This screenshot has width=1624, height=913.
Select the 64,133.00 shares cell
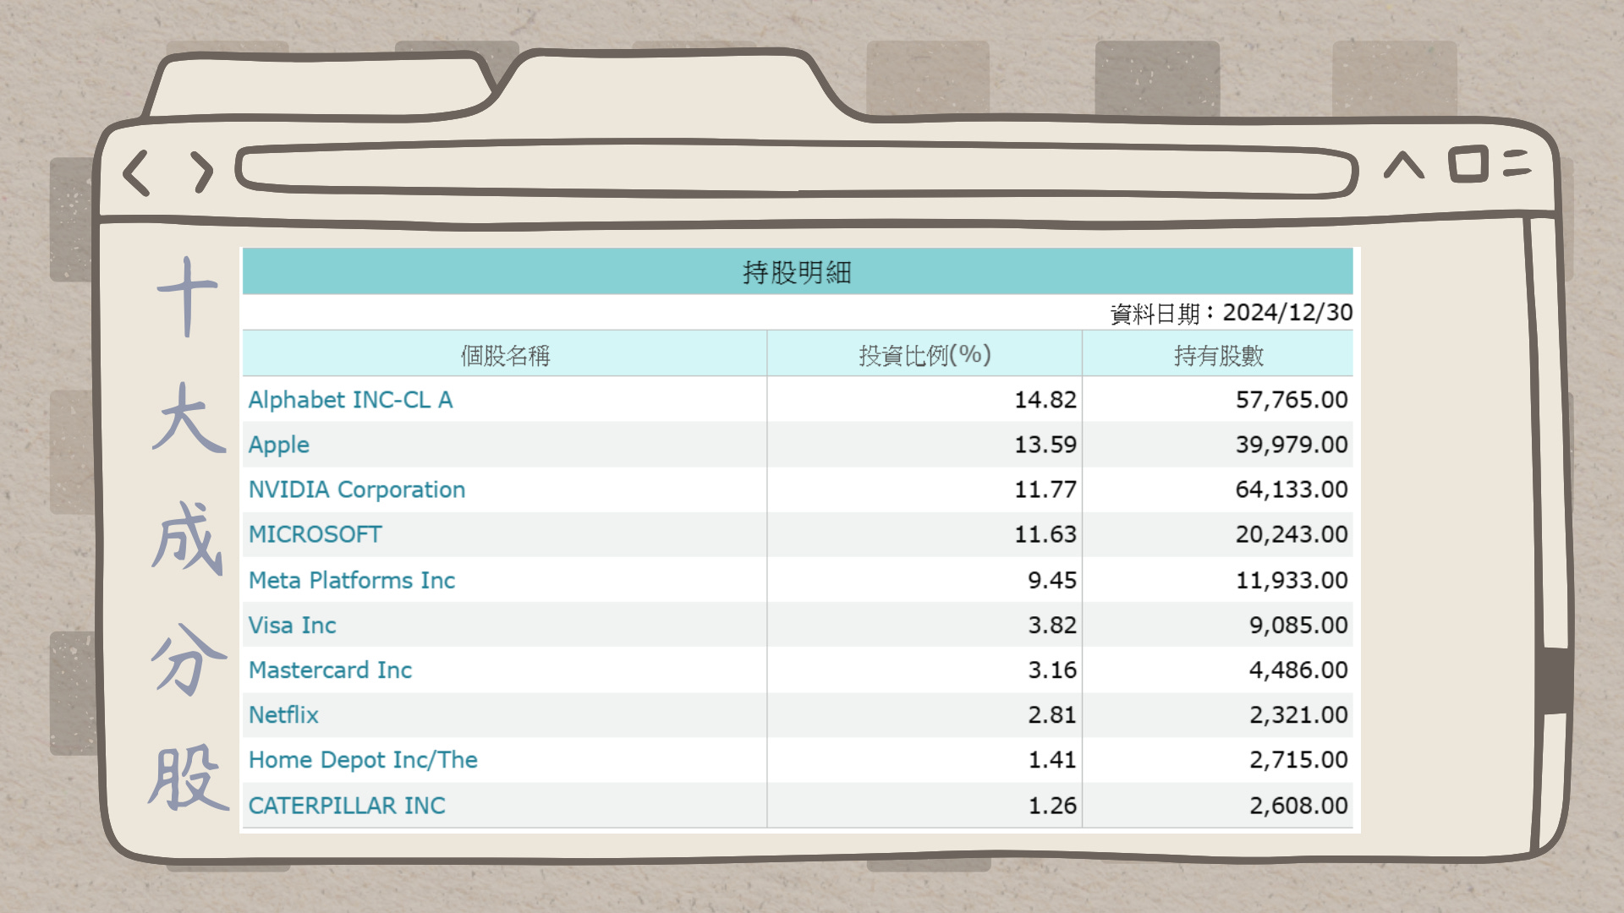click(x=1218, y=489)
